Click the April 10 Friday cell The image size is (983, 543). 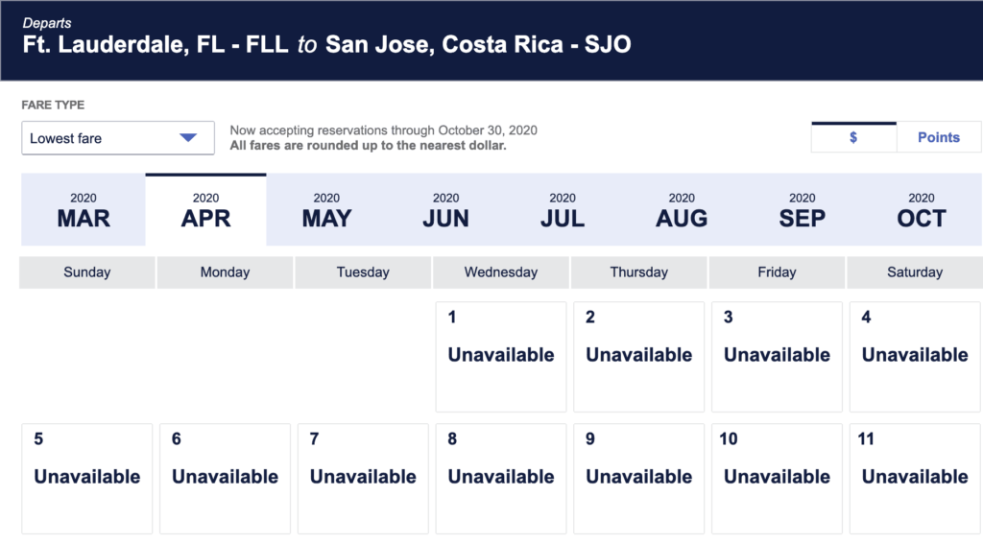pyautogui.click(x=777, y=479)
